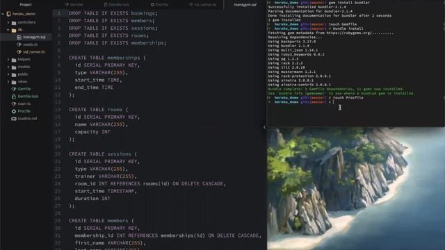
Task: Click the heroku_demo project repo icon
Action: click(x=9, y=14)
